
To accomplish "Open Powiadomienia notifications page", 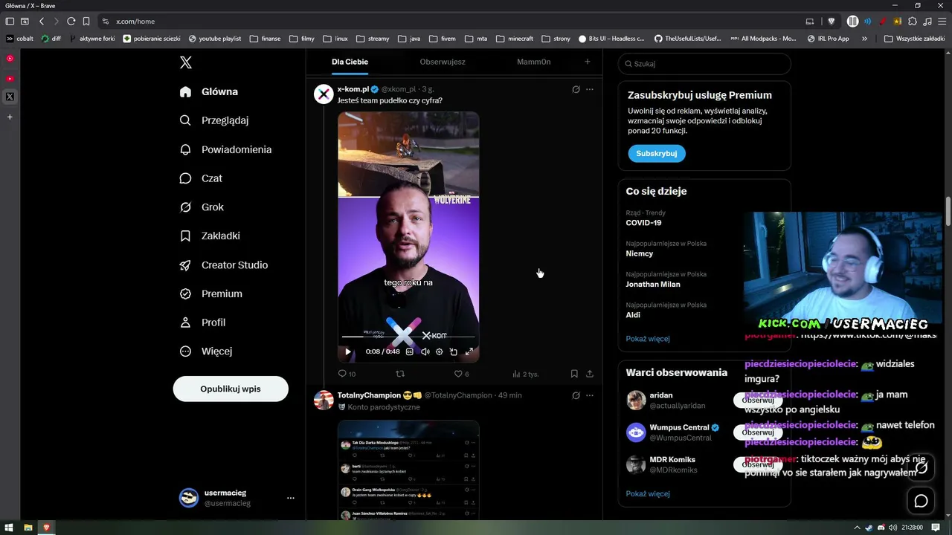I will pyautogui.click(x=226, y=149).
